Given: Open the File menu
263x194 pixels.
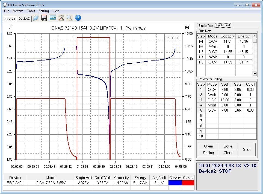Looking at the screenshot, I should 7,11.
